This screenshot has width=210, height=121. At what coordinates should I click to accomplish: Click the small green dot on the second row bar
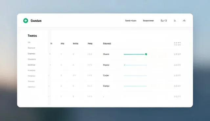(125, 65)
